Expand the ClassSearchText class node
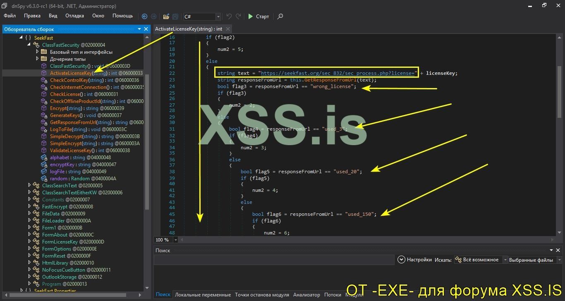This screenshot has height=301, width=565. coord(29,186)
